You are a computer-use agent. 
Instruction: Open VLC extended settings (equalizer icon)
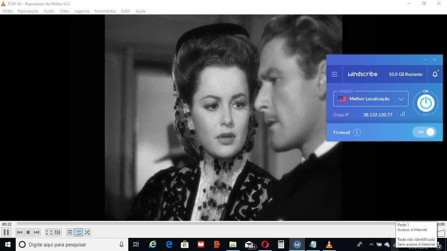point(58,232)
